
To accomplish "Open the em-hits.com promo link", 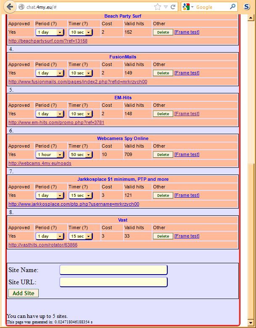I will point(56,123).
